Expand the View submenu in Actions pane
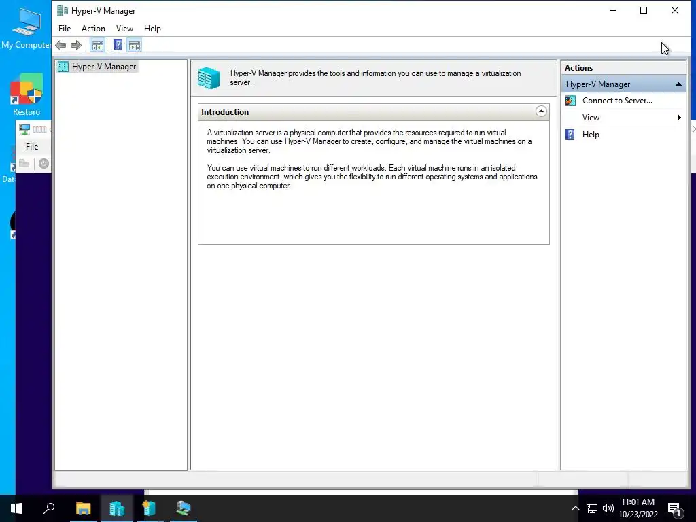This screenshot has width=696, height=522. (x=624, y=118)
